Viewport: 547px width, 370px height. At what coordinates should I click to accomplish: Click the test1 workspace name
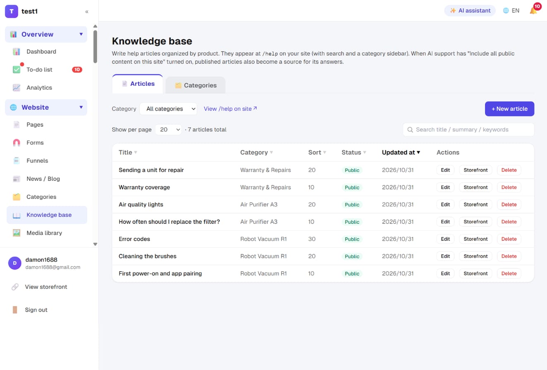click(30, 12)
